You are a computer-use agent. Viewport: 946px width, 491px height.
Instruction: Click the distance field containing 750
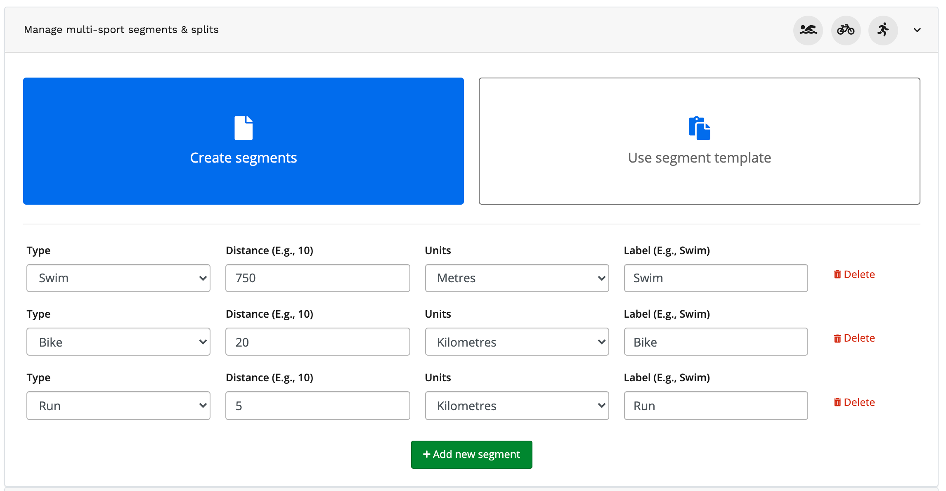[317, 278]
